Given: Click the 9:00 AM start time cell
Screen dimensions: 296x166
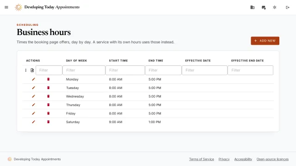Looking at the screenshot, I should pyautogui.click(x=116, y=122).
